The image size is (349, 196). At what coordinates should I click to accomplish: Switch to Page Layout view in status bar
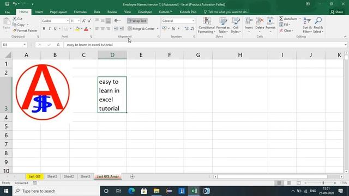click(x=288, y=183)
